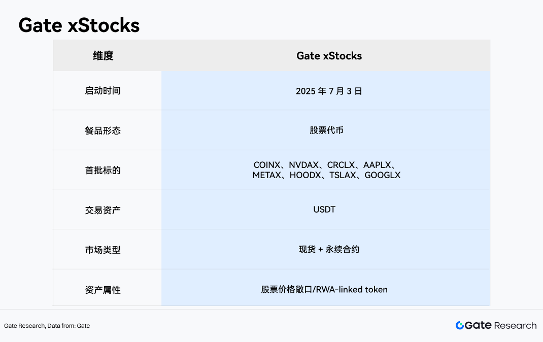The image size is (543, 342).
Task: Click the Gate xStocks page title
Action: pos(79,25)
